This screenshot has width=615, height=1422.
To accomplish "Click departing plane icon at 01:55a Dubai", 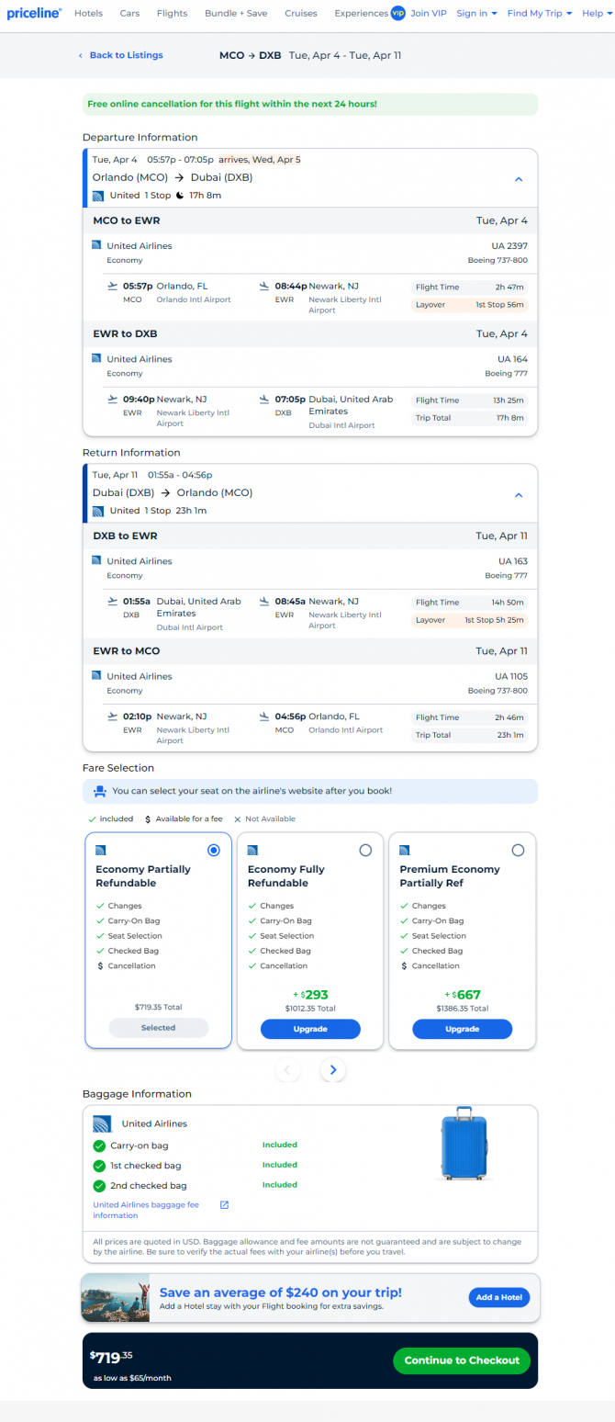I will 114,601.
